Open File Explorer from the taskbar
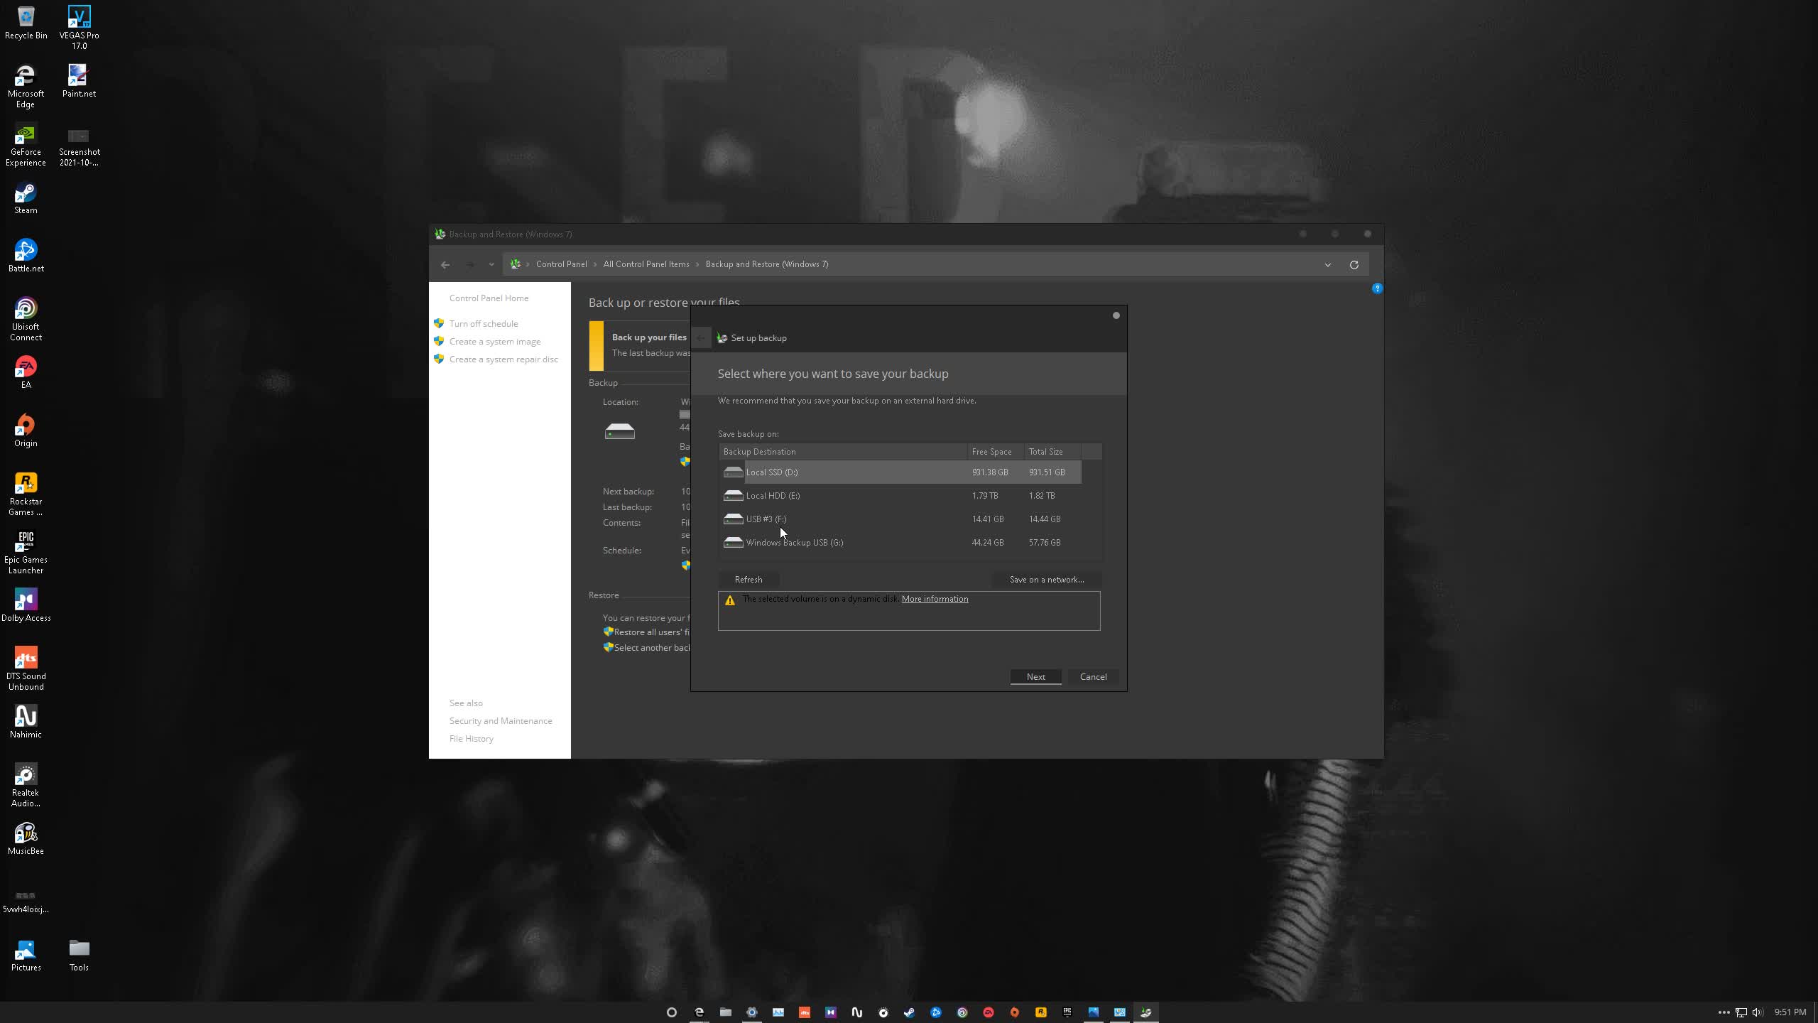This screenshot has width=1818, height=1023. [x=725, y=1012]
